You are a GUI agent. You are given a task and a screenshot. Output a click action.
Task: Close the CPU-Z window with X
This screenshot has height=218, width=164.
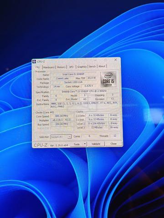(115, 60)
